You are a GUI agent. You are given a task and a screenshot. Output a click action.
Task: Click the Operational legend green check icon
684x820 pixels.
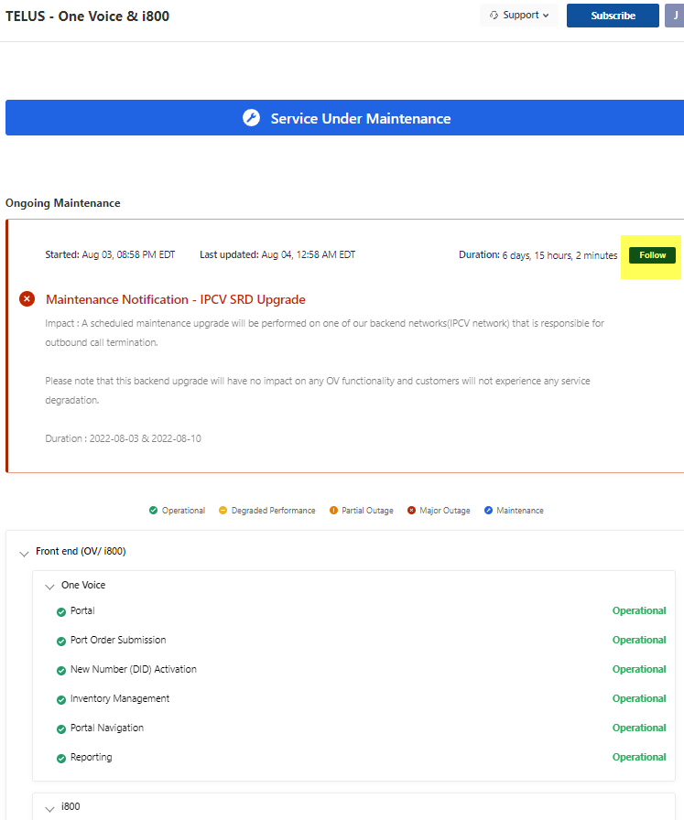coord(153,511)
